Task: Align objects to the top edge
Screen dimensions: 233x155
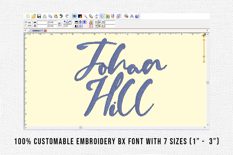Action: coord(97,26)
